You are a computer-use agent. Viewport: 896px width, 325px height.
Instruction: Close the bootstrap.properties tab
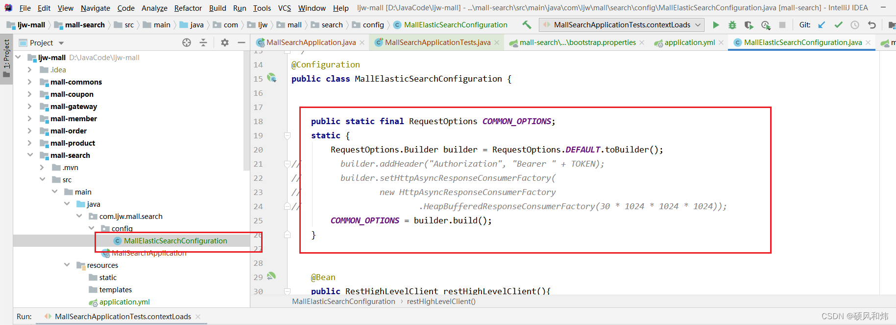click(x=642, y=43)
